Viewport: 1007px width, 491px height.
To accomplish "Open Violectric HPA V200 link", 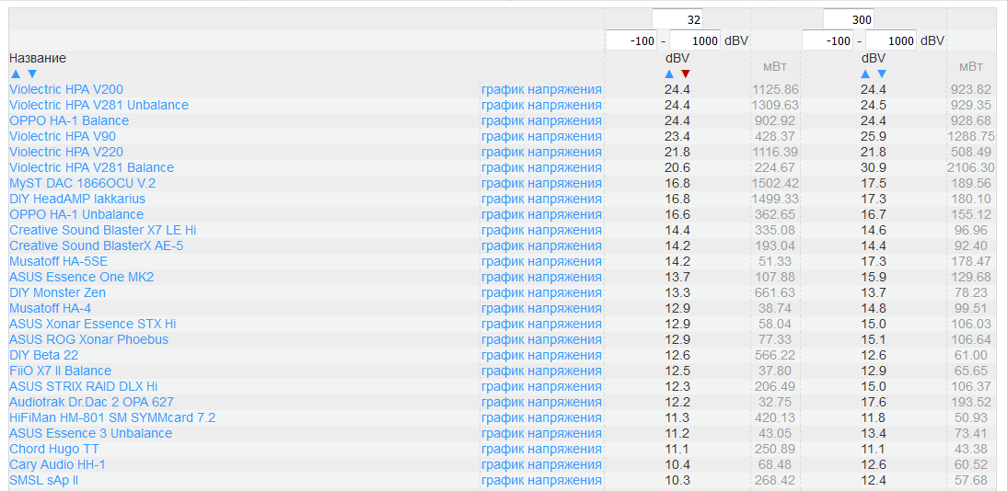I will click(x=66, y=89).
